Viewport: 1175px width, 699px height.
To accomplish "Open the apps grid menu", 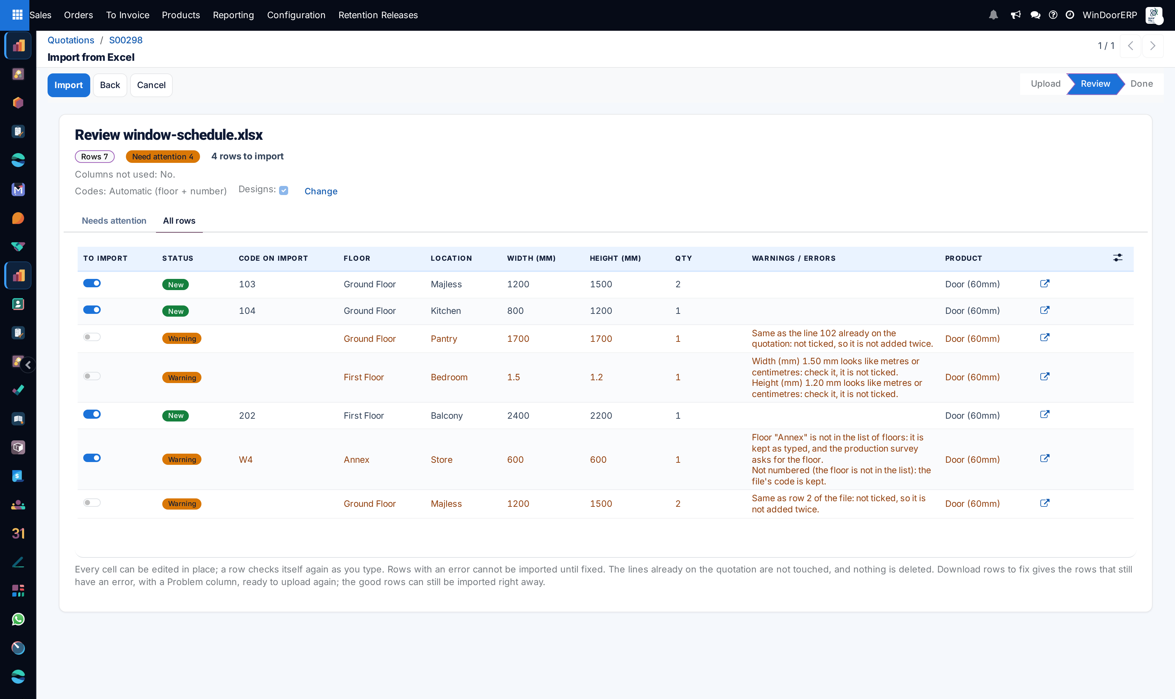I will click(17, 15).
